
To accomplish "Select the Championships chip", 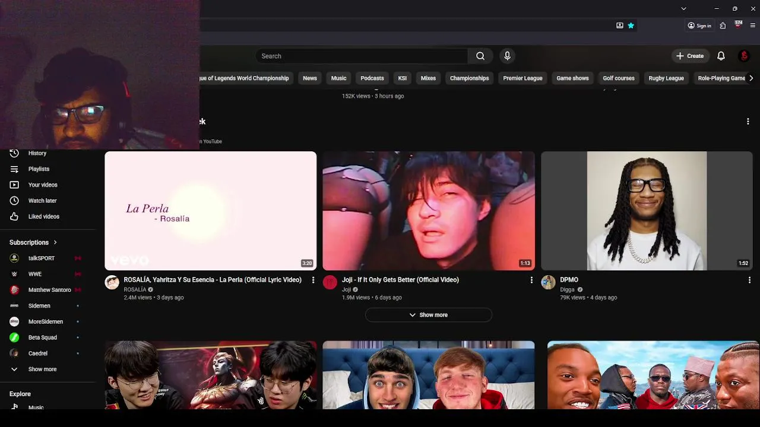I will tap(469, 78).
